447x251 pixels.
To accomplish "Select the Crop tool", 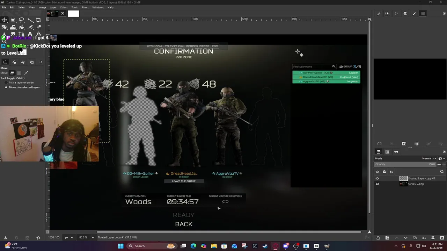I will (38, 20).
